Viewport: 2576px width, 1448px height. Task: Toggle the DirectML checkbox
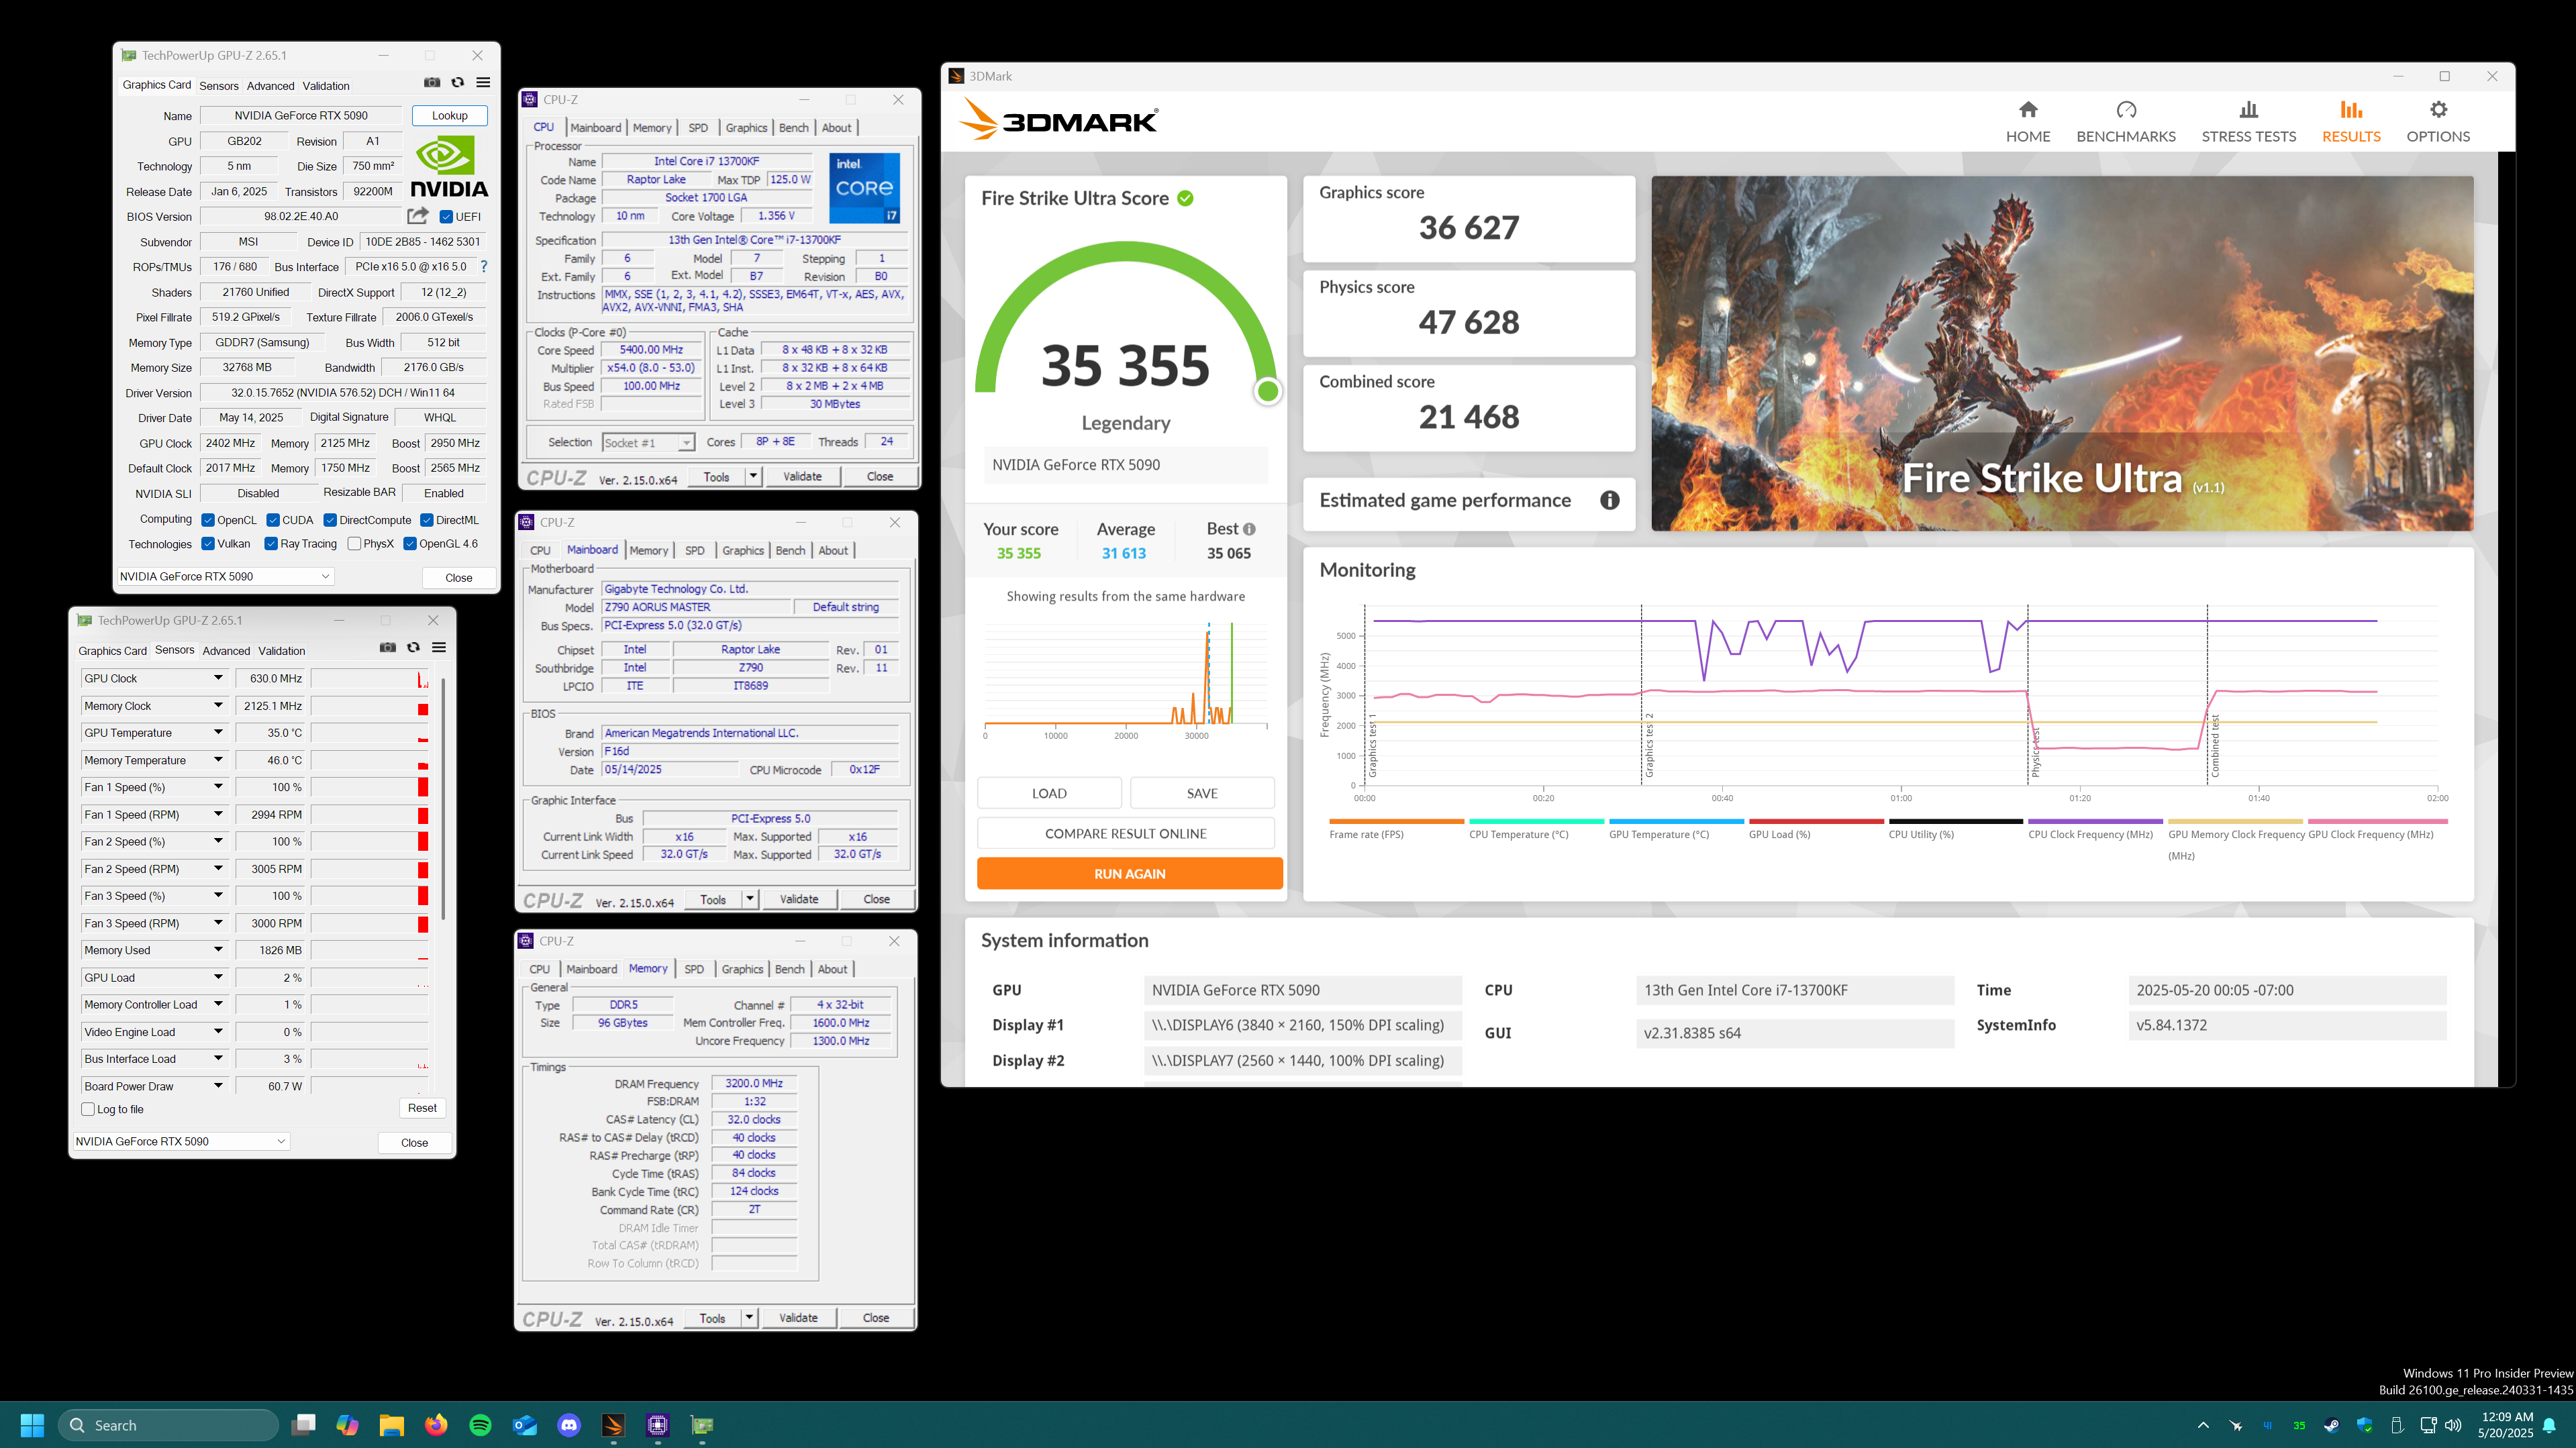(x=427, y=520)
